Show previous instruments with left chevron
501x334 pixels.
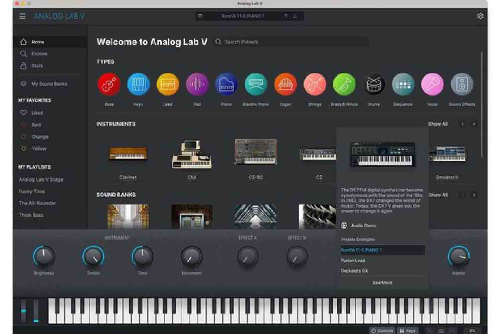click(x=463, y=124)
